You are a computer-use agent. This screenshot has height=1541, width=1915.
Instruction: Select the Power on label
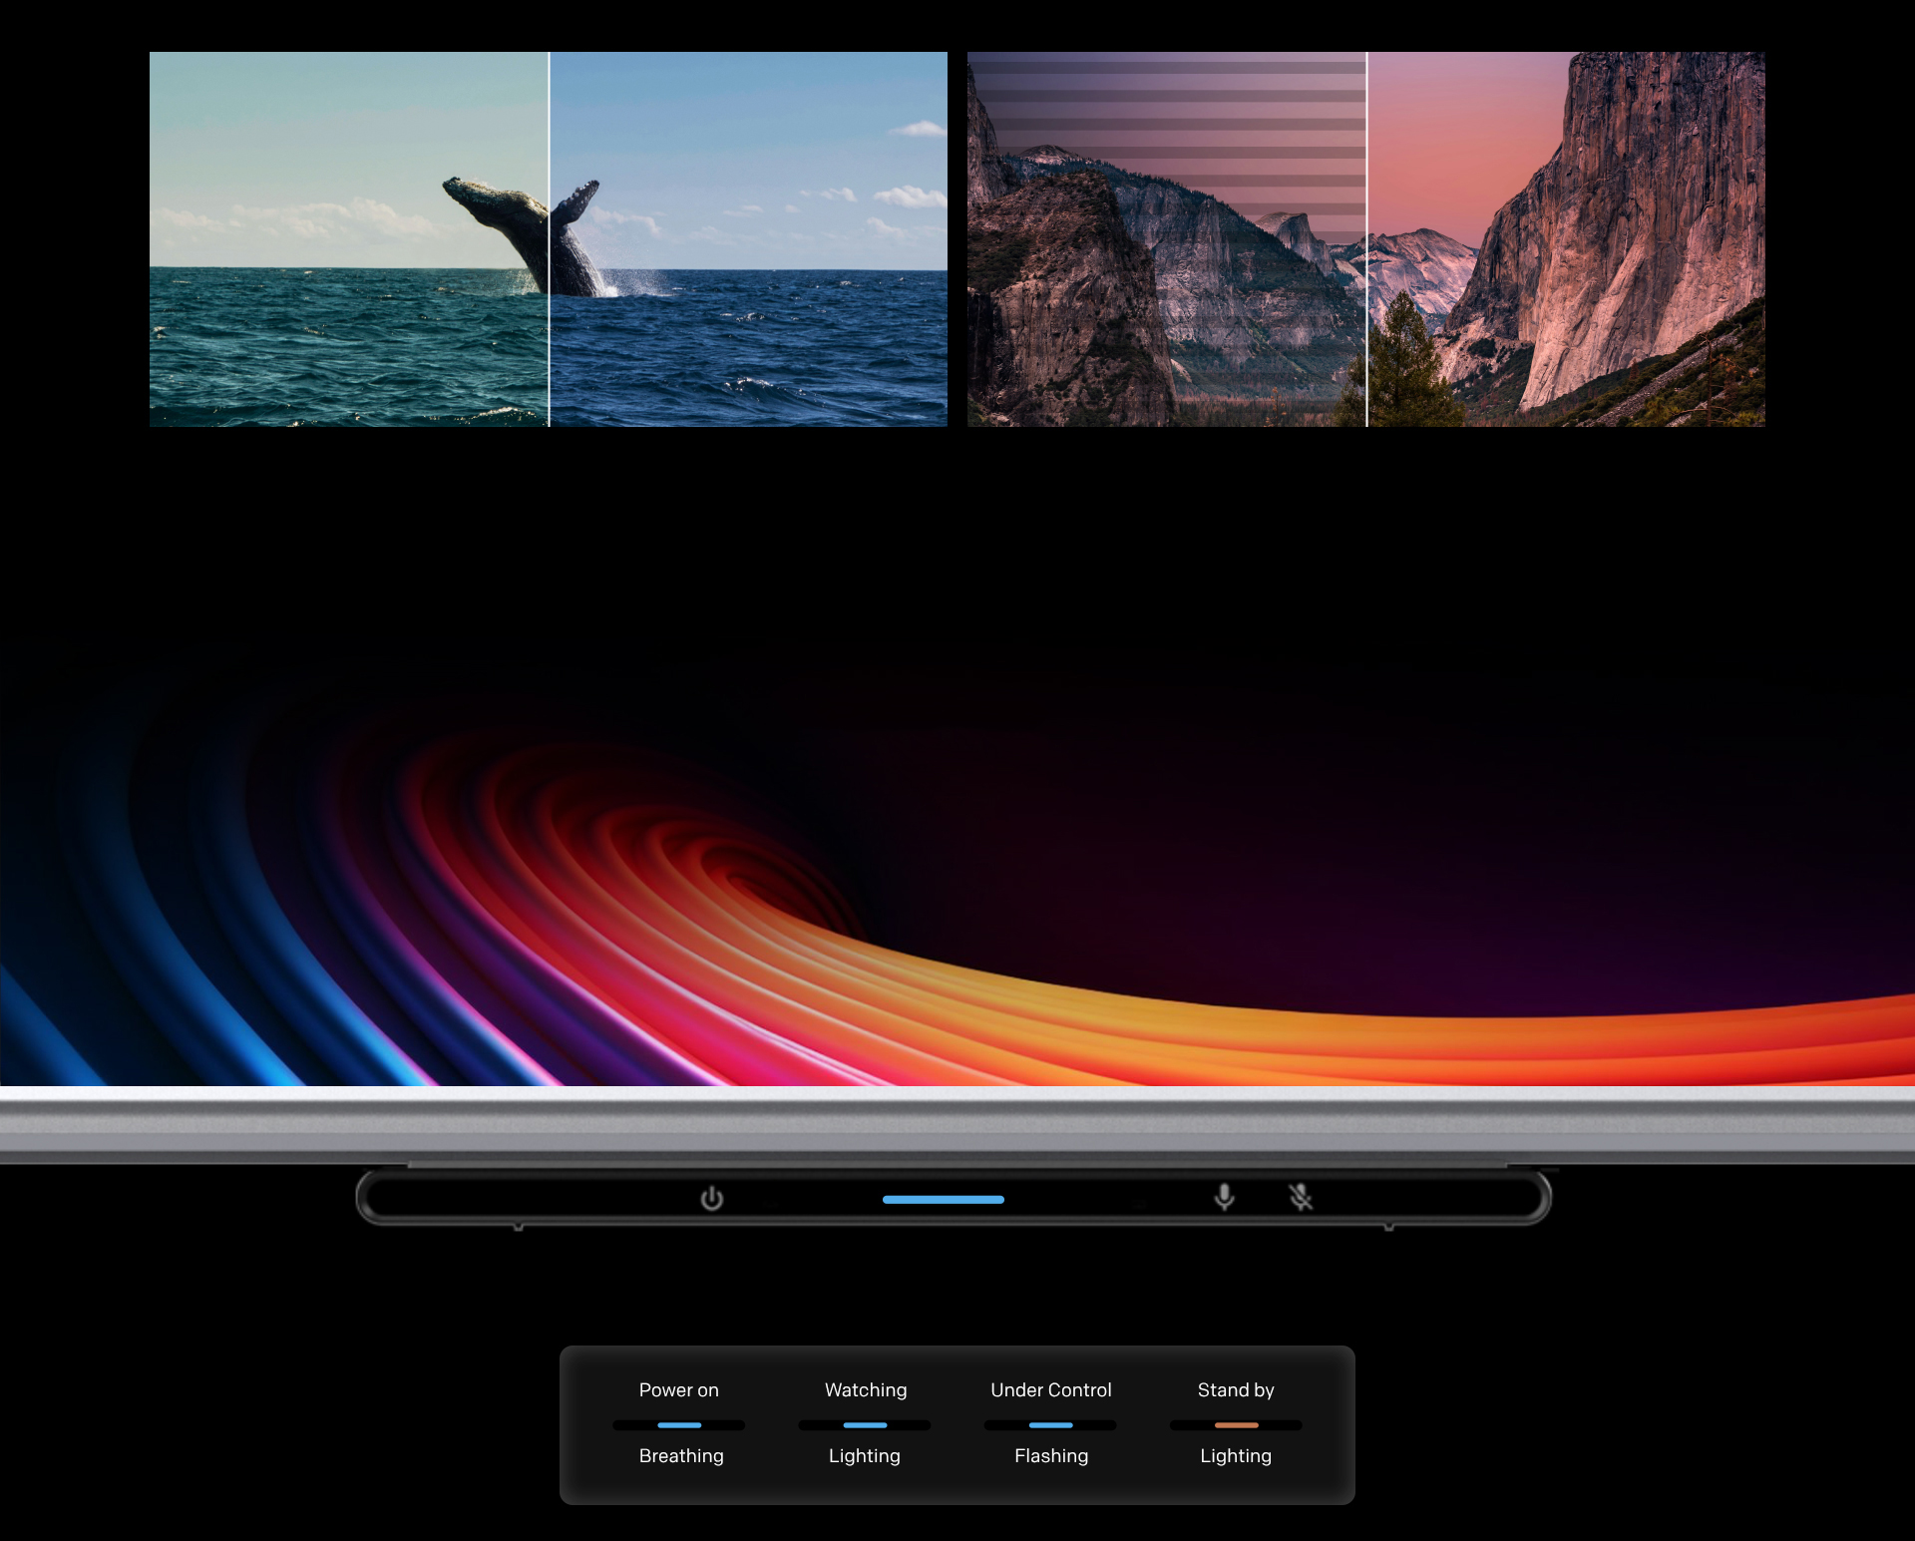click(x=678, y=1389)
